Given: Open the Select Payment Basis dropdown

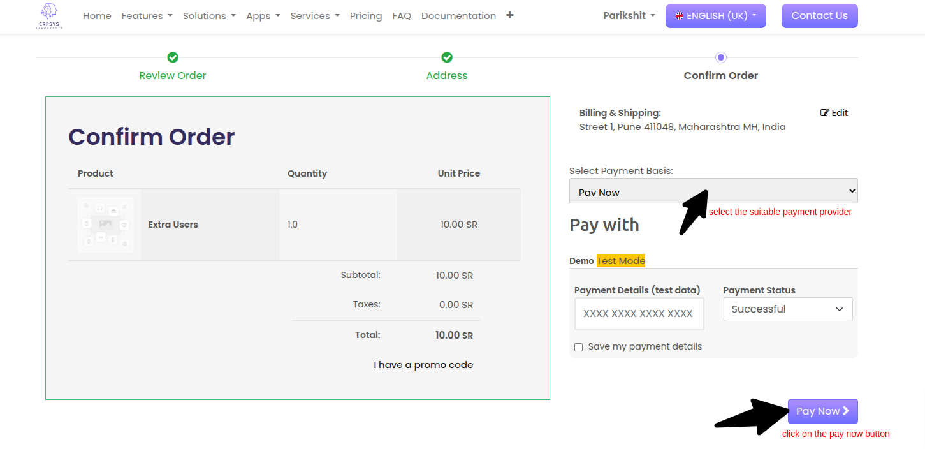Looking at the screenshot, I should point(713,191).
